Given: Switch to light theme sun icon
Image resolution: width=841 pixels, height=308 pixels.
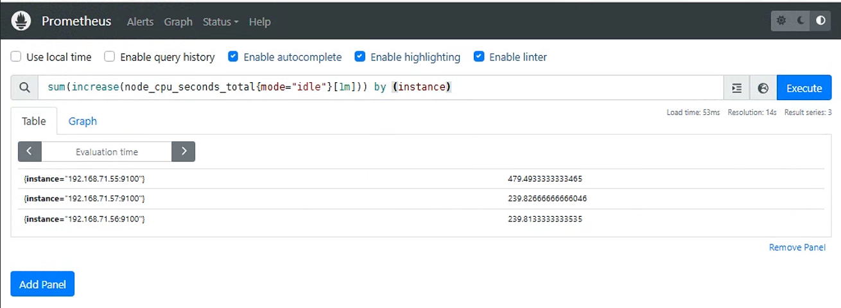Looking at the screenshot, I should coord(781,21).
